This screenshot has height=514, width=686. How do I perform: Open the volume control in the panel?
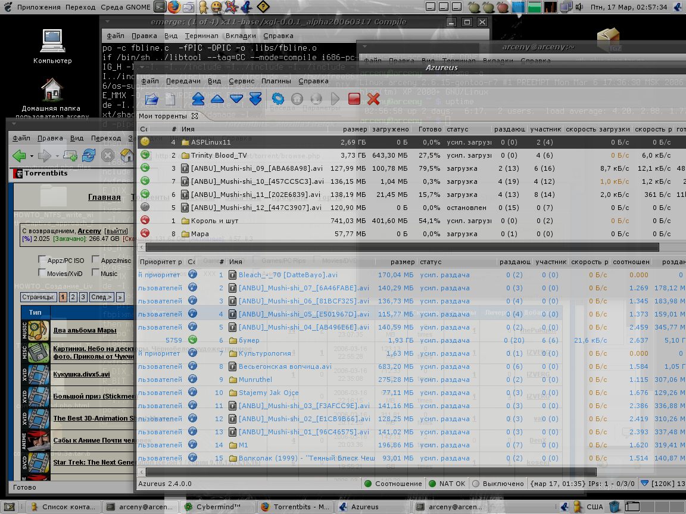[579, 7]
